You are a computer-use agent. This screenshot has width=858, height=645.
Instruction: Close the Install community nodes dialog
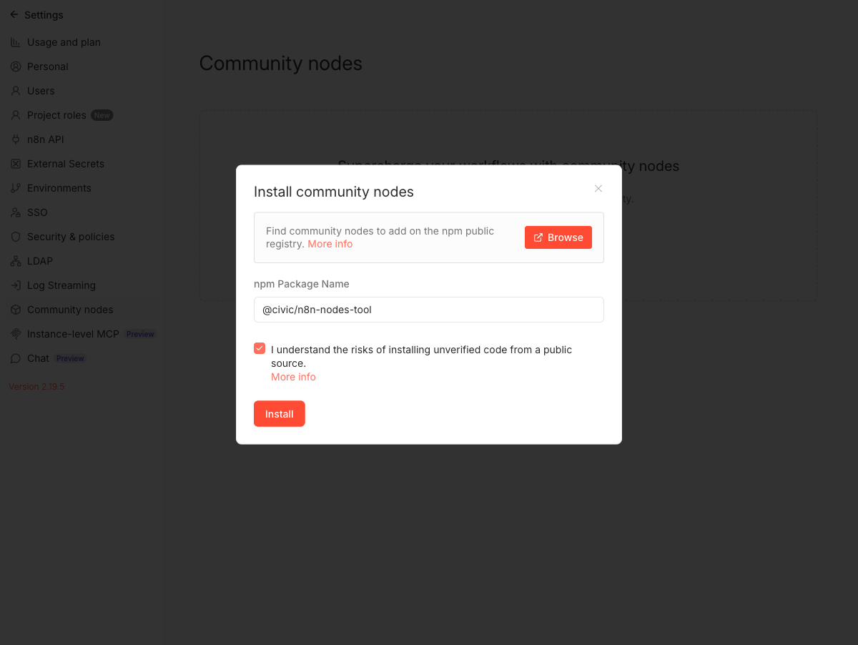598,189
